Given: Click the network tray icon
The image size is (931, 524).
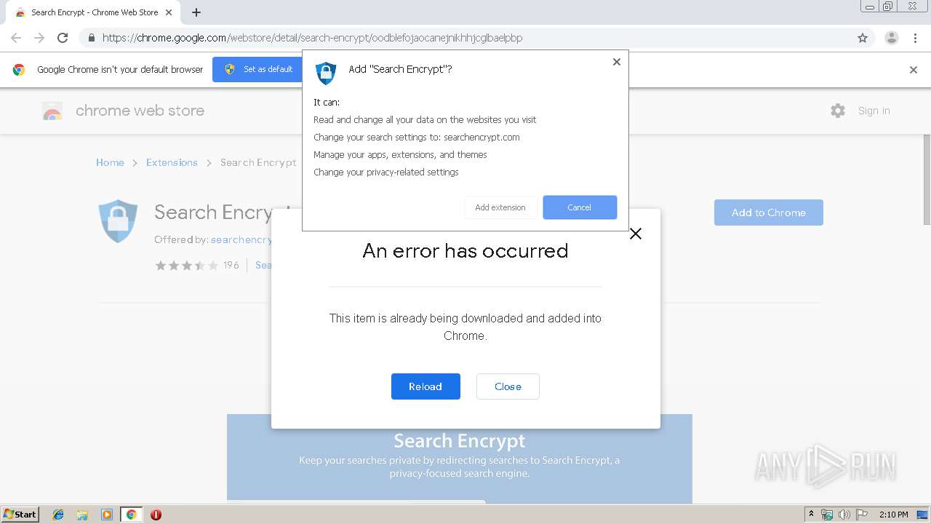Looking at the screenshot, I should [827, 515].
